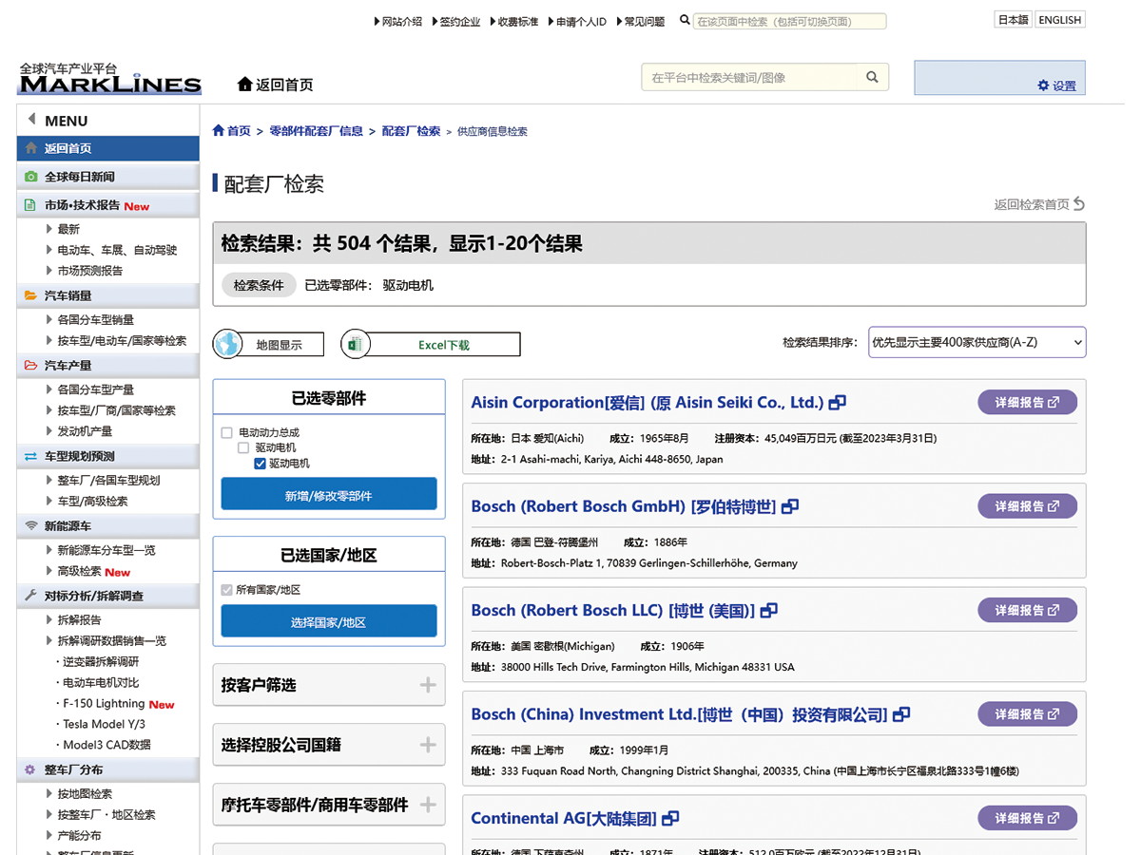This screenshot has width=1141, height=855.
Task: Collapse the MENU with the left arrow icon
Action: click(31, 120)
